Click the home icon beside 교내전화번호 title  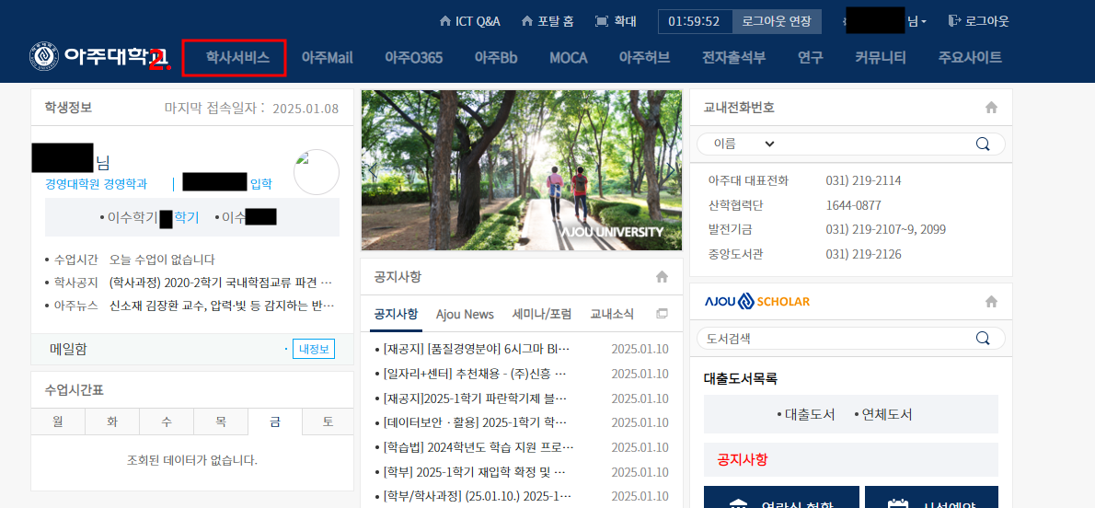point(991,108)
